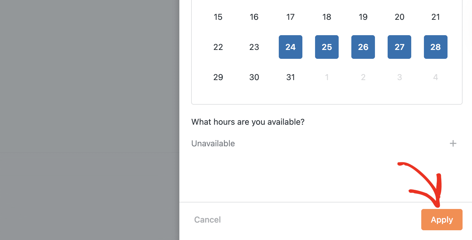Select date 15 on the calendar
This screenshot has height=240, width=472.
coord(218,17)
